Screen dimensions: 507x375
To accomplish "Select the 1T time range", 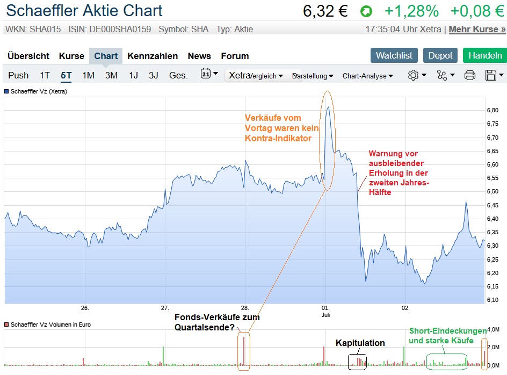I will [45, 75].
